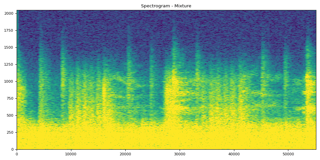This screenshot has height=160, width=320.
Task: Click the y-axis tick label 2000
Action: [x=9, y=13]
